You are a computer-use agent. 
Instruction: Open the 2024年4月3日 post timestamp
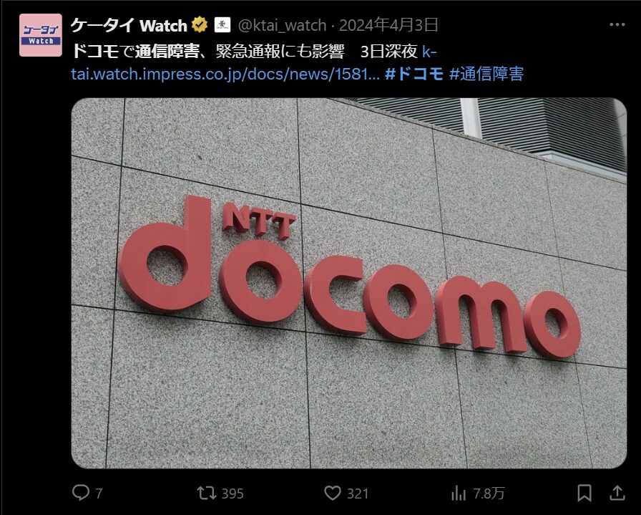(388, 25)
